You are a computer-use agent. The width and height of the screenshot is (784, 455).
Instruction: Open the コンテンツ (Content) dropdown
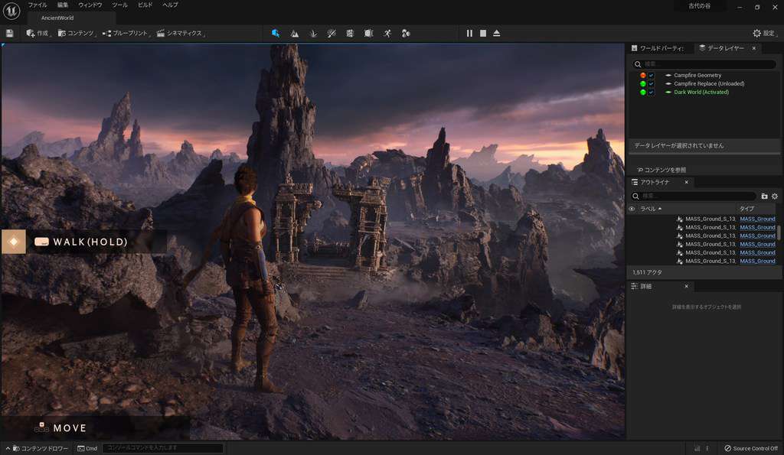click(x=77, y=34)
